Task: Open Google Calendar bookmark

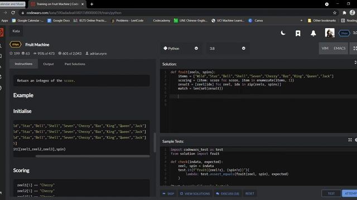Action: (27, 21)
